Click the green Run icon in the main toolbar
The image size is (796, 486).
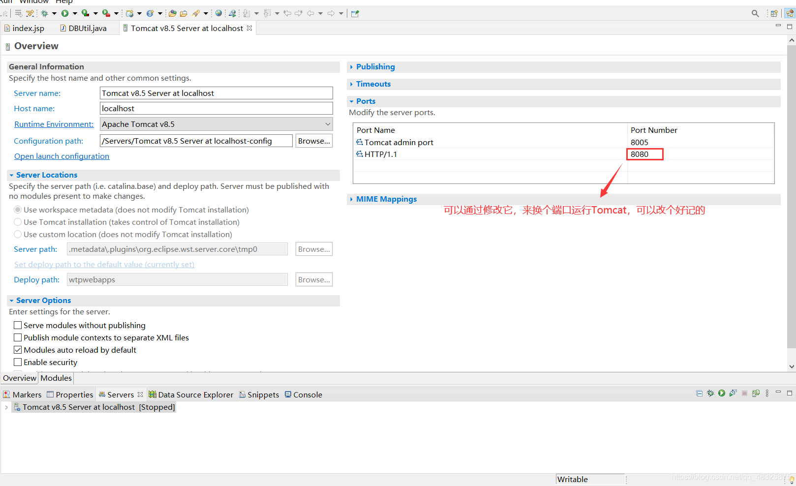pyautogui.click(x=65, y=13)
